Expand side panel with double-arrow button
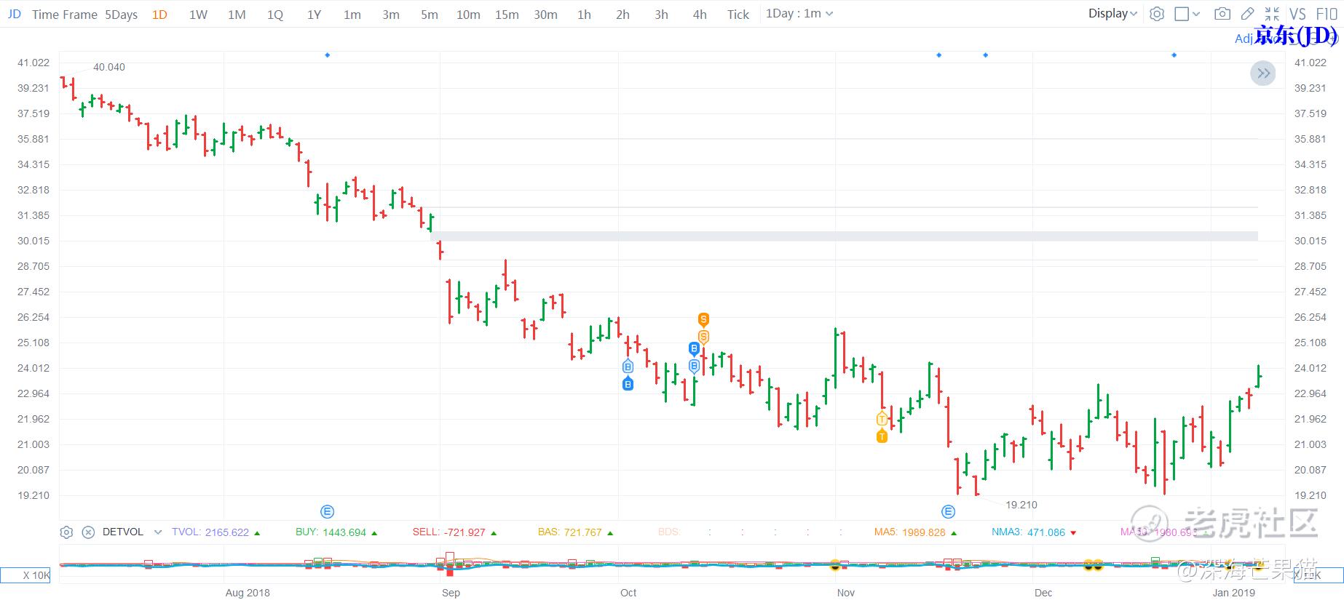The width and height of the screenshot is (1344, 600). coord(1263,73)
